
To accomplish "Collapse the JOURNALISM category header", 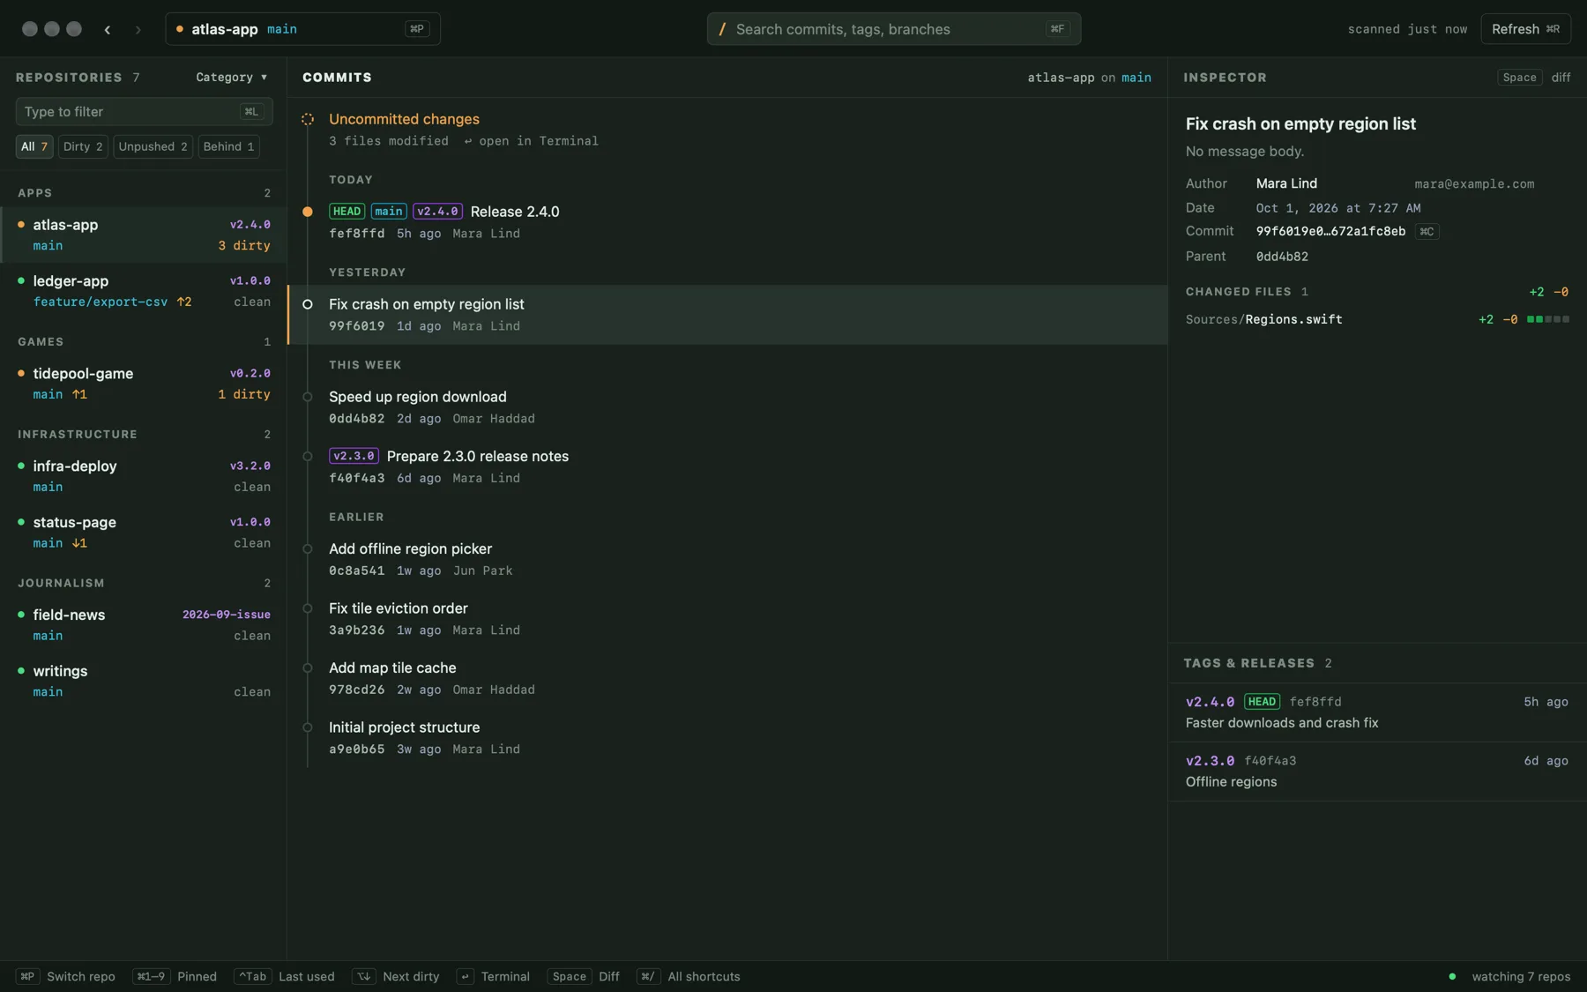I will click(144, 584).
